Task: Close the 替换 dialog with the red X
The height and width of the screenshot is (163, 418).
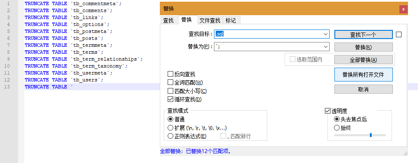Action: pyautogui.click(x=403, y=10)
